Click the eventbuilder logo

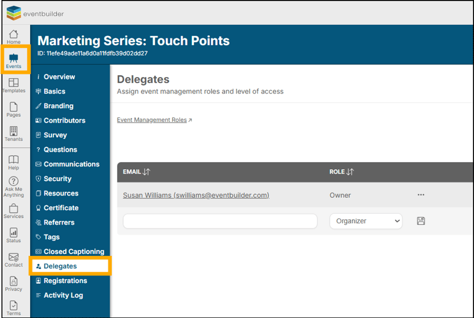click(35, 12)
